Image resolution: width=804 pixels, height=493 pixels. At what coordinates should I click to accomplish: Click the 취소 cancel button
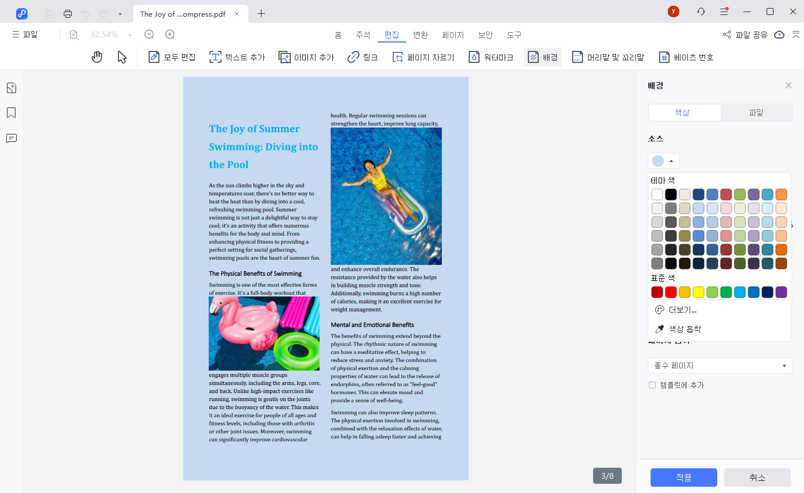(757, 477)
